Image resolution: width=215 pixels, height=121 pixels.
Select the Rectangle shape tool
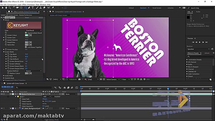pos(26,8)
